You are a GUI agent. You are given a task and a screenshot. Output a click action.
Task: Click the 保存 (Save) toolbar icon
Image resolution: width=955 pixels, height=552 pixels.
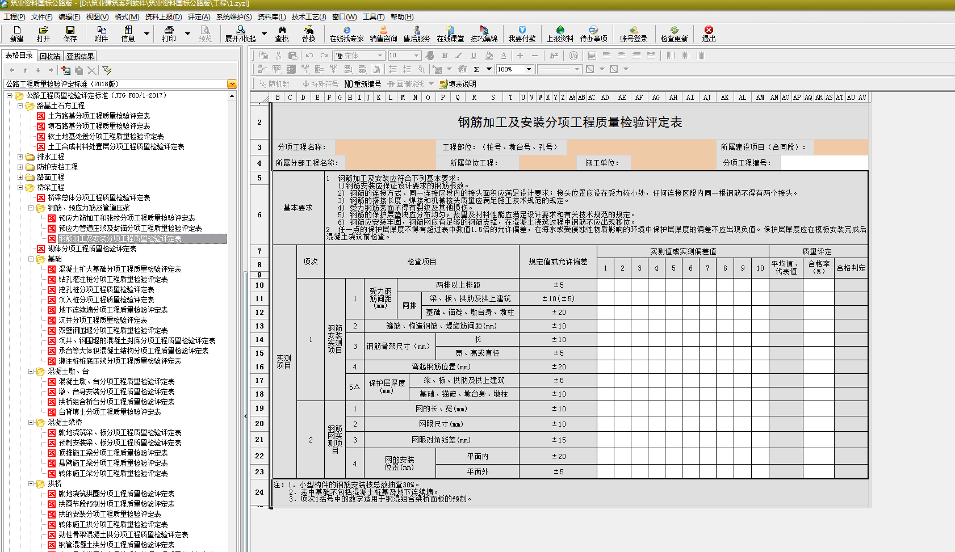tap(70, 34)
